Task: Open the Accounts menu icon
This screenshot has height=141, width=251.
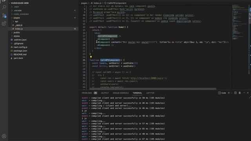Action: (x=4, y=136)
